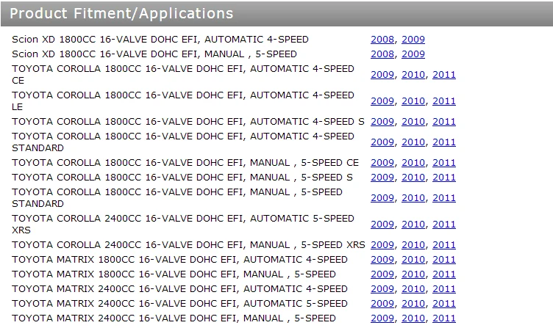Viewport: 553px width, 328px height.
Task: Open the 2009 link for Scion XD Manual 5-Speed
Action: (413, 54)
